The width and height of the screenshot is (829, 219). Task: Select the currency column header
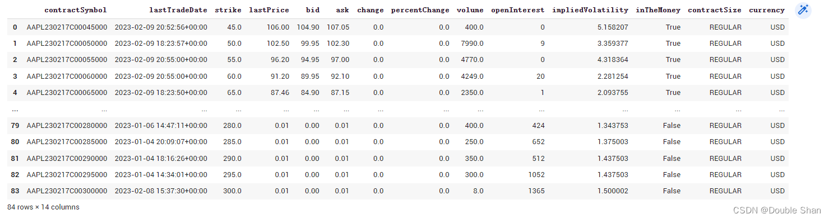[767, 10]
